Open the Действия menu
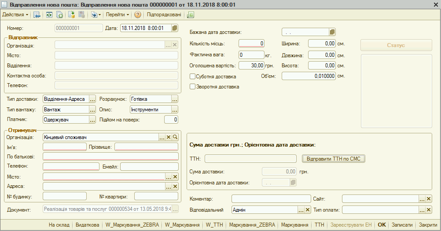The height and width of the screenshot is (231, 441). [15, 15]
